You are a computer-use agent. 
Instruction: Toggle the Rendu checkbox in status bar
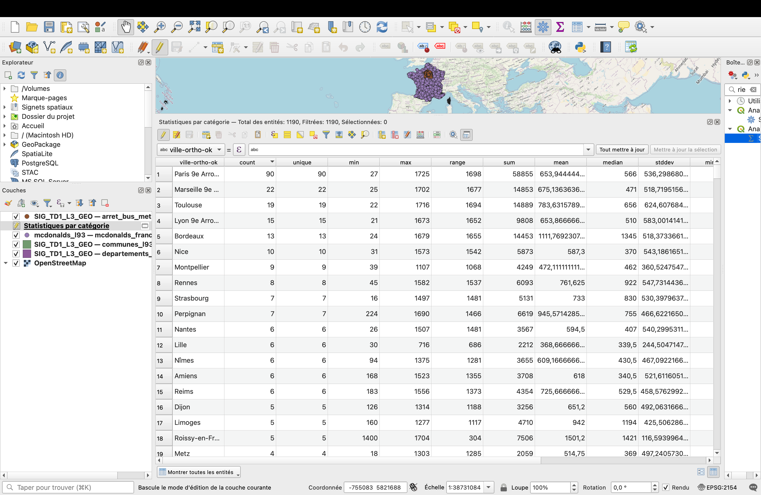pyautogui.click(x=666, y=487)
